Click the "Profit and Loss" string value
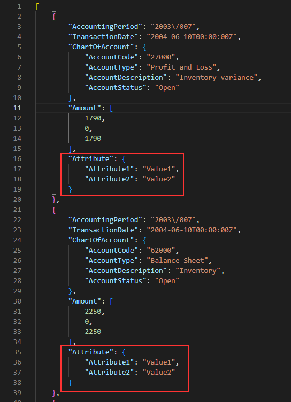291x402 pixels. point(181,67)
